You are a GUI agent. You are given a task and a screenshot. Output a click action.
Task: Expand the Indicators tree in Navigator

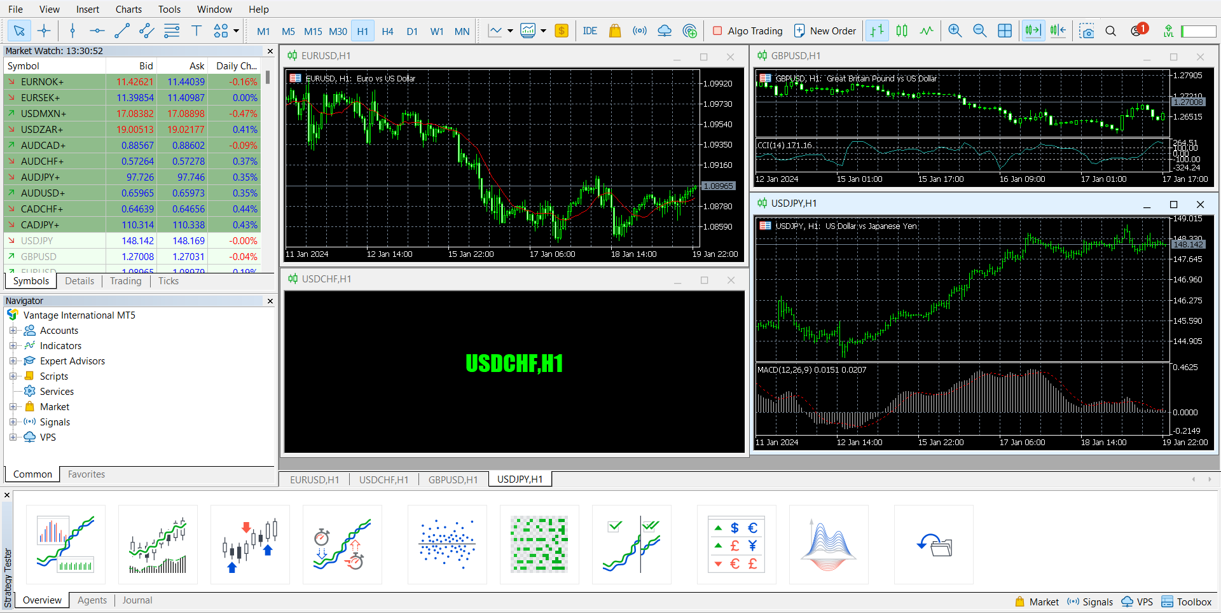tap(14, 345)
